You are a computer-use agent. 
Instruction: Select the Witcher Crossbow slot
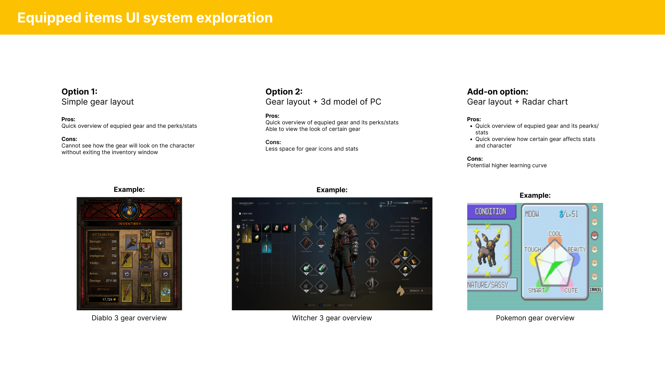(306, 243)
